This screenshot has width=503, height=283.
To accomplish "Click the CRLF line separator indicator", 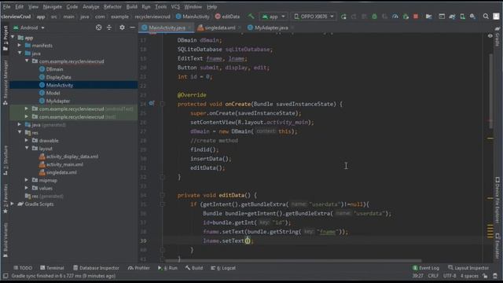I will [x=433, y=276].
